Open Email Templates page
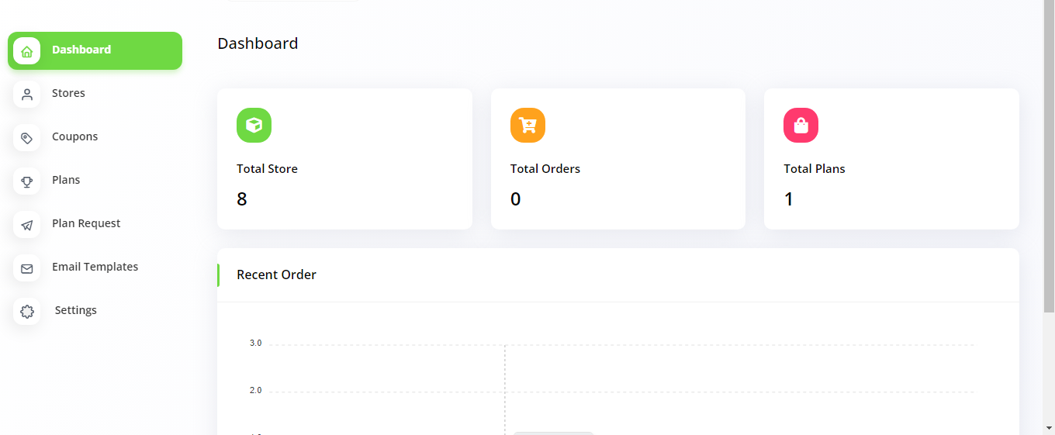 pos(95,267)
